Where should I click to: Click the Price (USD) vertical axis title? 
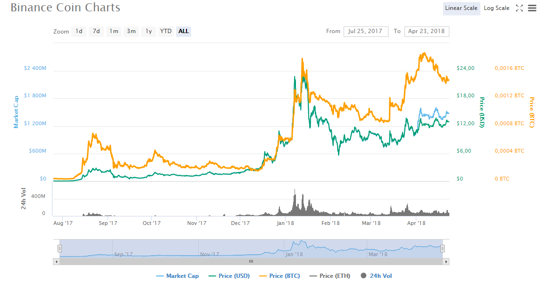tap(482, 112)
